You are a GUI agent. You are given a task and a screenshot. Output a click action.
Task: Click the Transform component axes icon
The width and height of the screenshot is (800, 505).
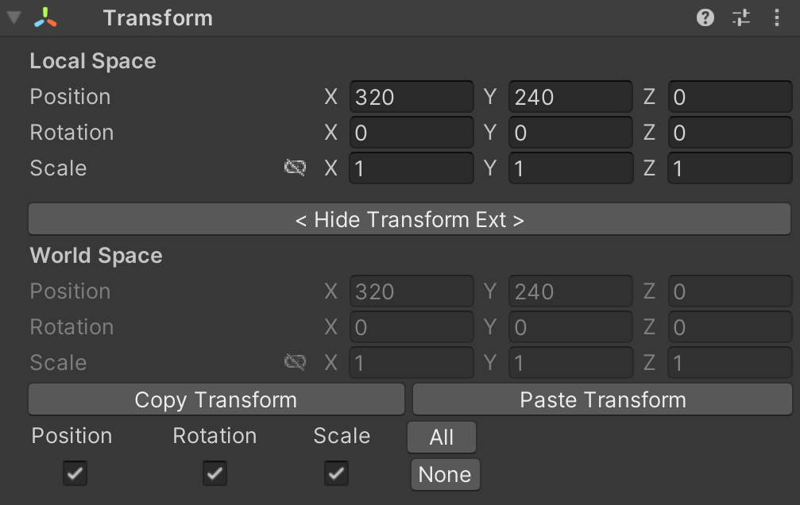[x=45, y=17]
